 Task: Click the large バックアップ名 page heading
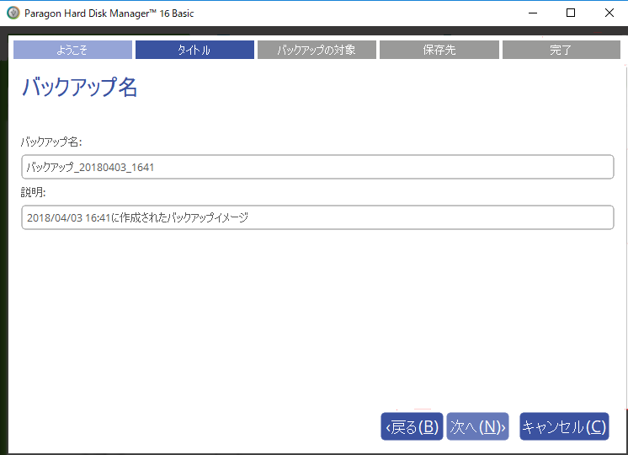click(x=79, y=88)
